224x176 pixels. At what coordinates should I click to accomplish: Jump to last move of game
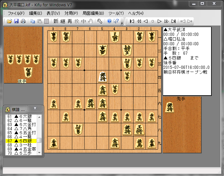point(173,21)
